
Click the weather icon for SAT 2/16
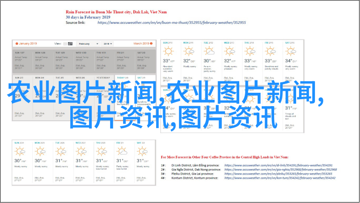tap(291, 51)
